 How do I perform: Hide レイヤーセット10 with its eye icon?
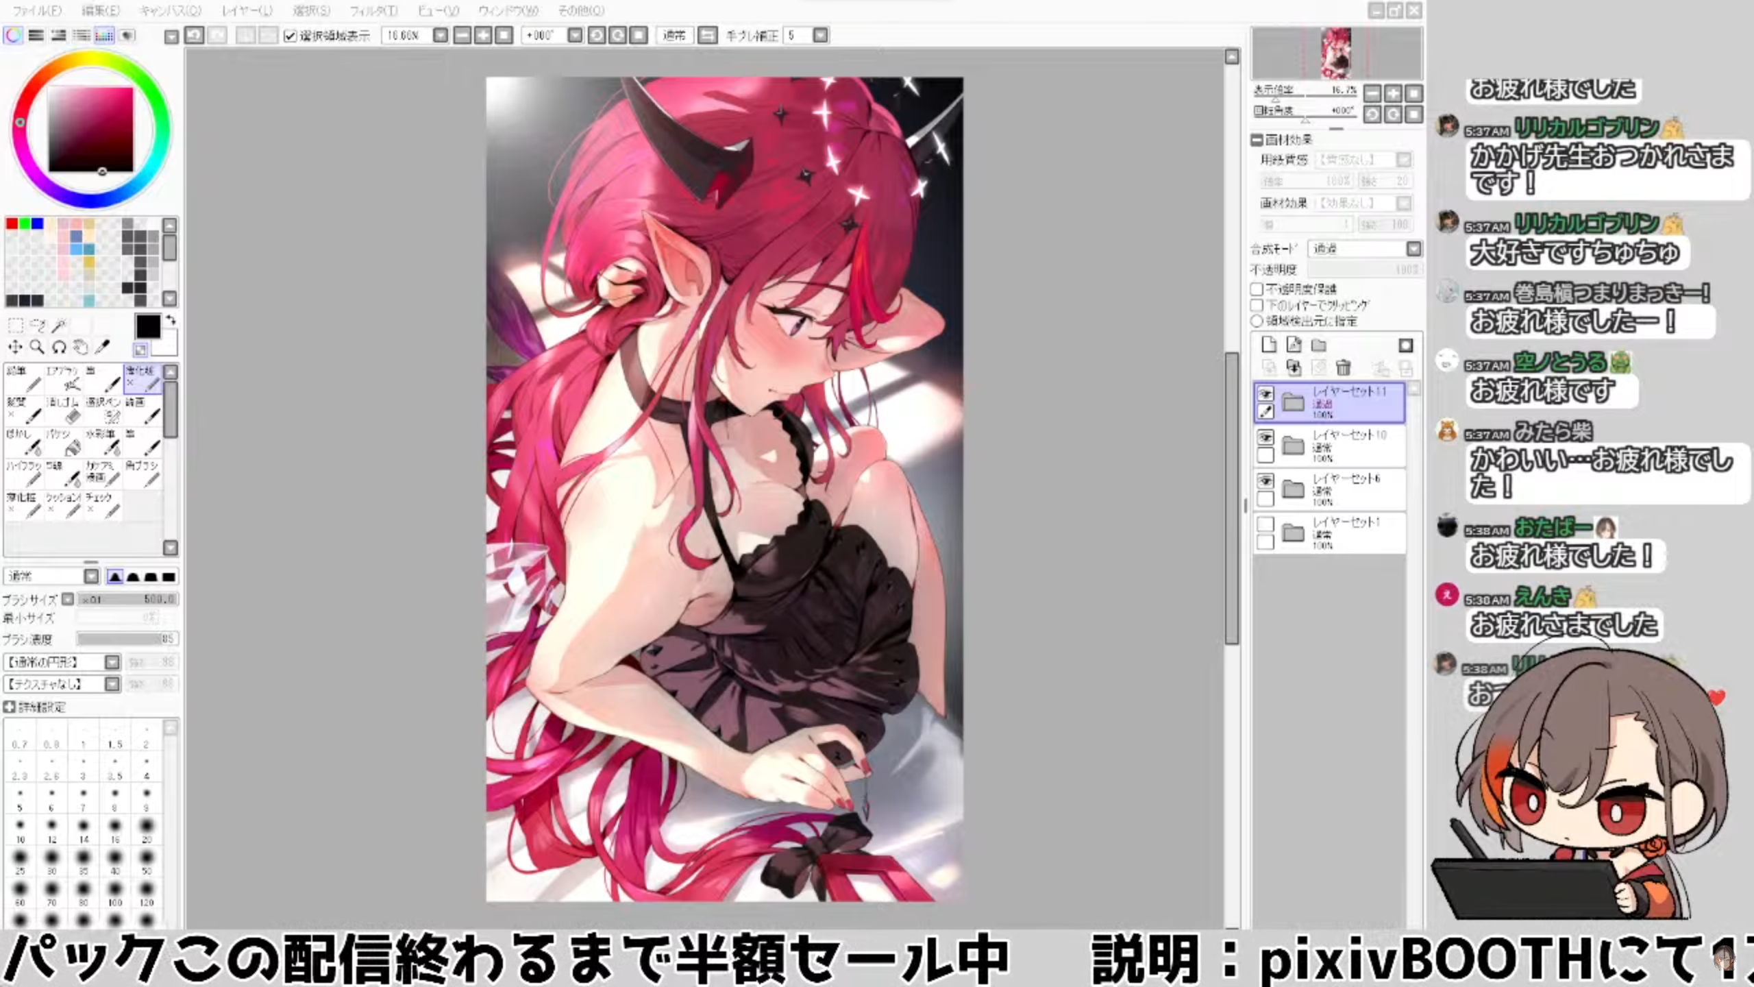pos(1265,437)
